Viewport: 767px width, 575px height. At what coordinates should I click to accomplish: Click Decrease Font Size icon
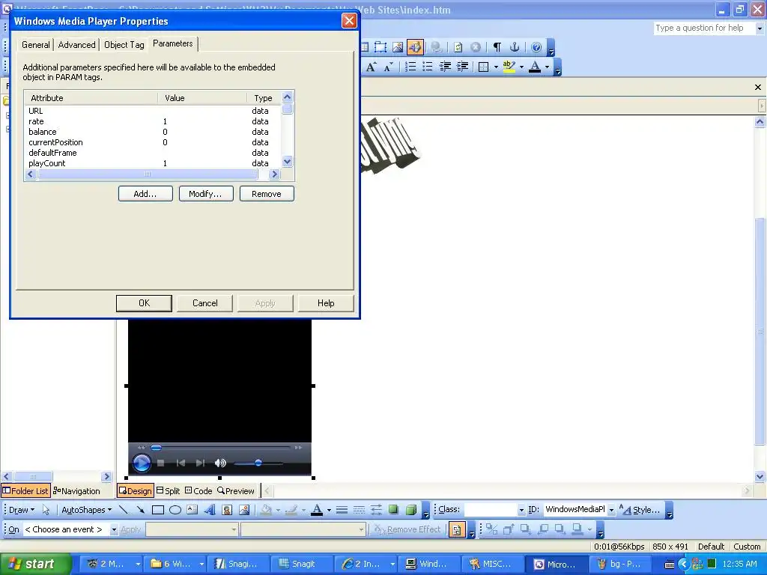tap(389, 67)
